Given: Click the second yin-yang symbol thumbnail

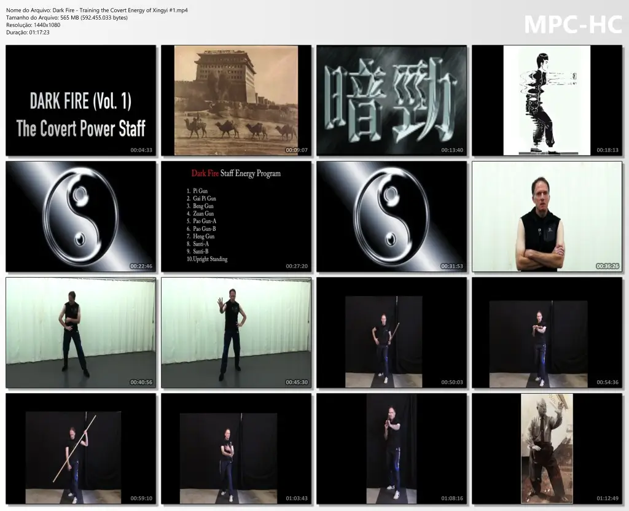Looking at the screenshot, I should coord(391,216).
